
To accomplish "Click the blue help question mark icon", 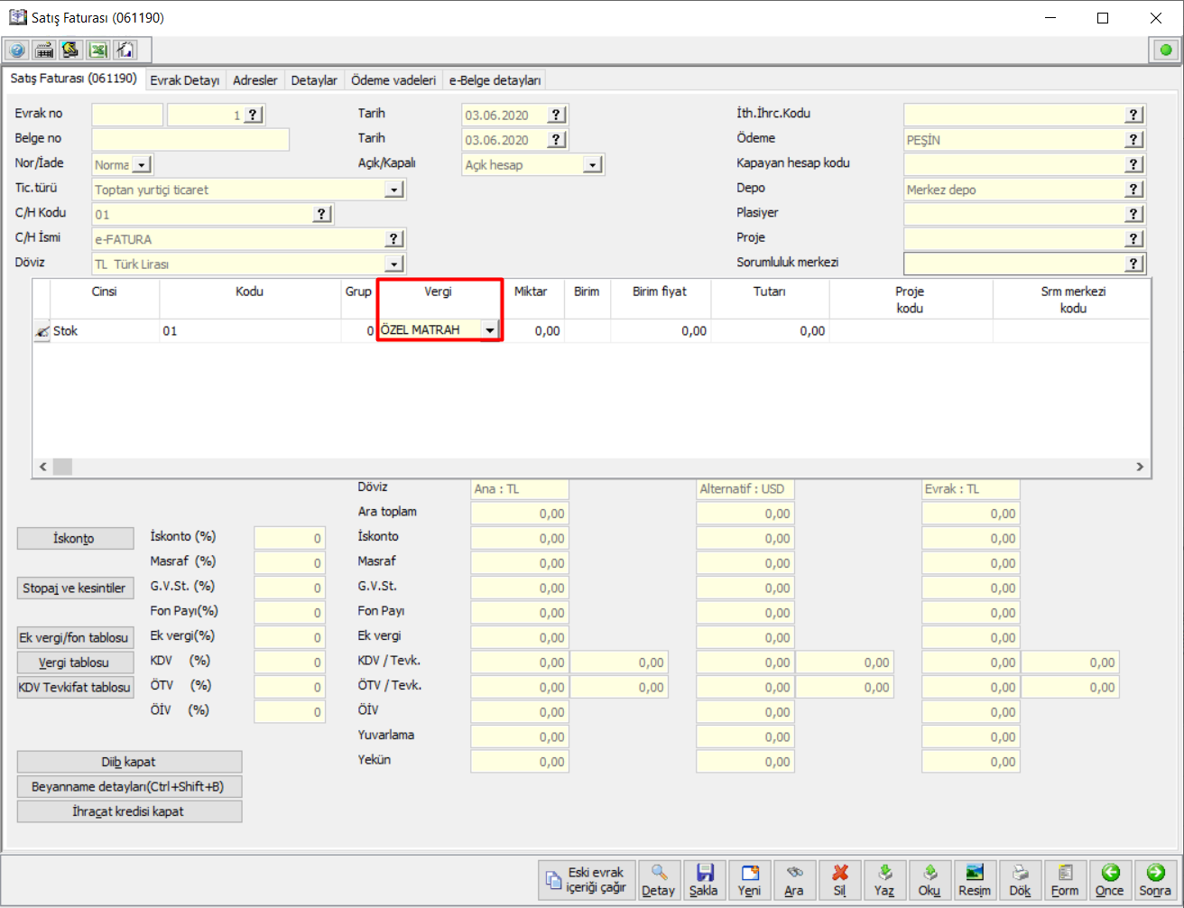I will click(17, 50).
